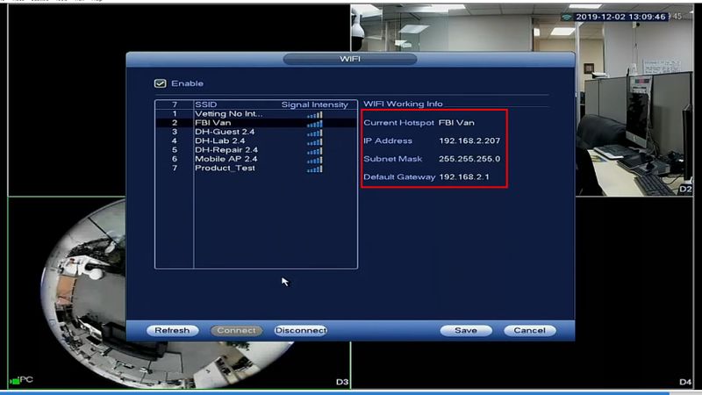Click the green camera IPC icon
The height and width of the screenshot is (395, 702).
point(15,381)
